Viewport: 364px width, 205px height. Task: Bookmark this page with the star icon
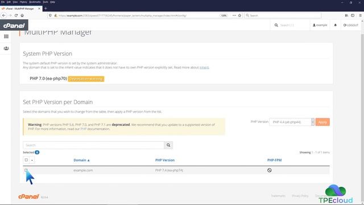tap(239, 15)
